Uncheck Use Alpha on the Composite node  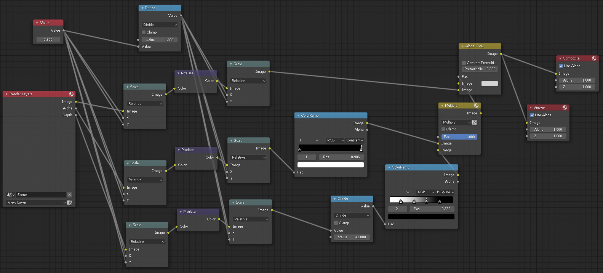561,66
